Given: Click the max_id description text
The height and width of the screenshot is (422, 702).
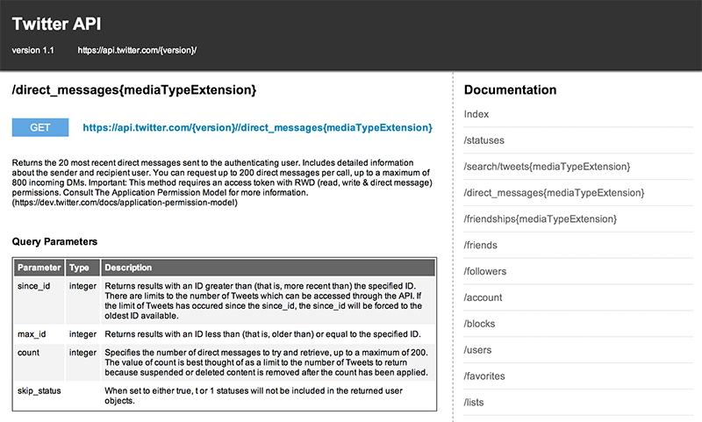Looking at the screenshot, I should [x=262, y=334].
